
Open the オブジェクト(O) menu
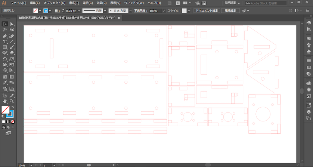point(55,3)
